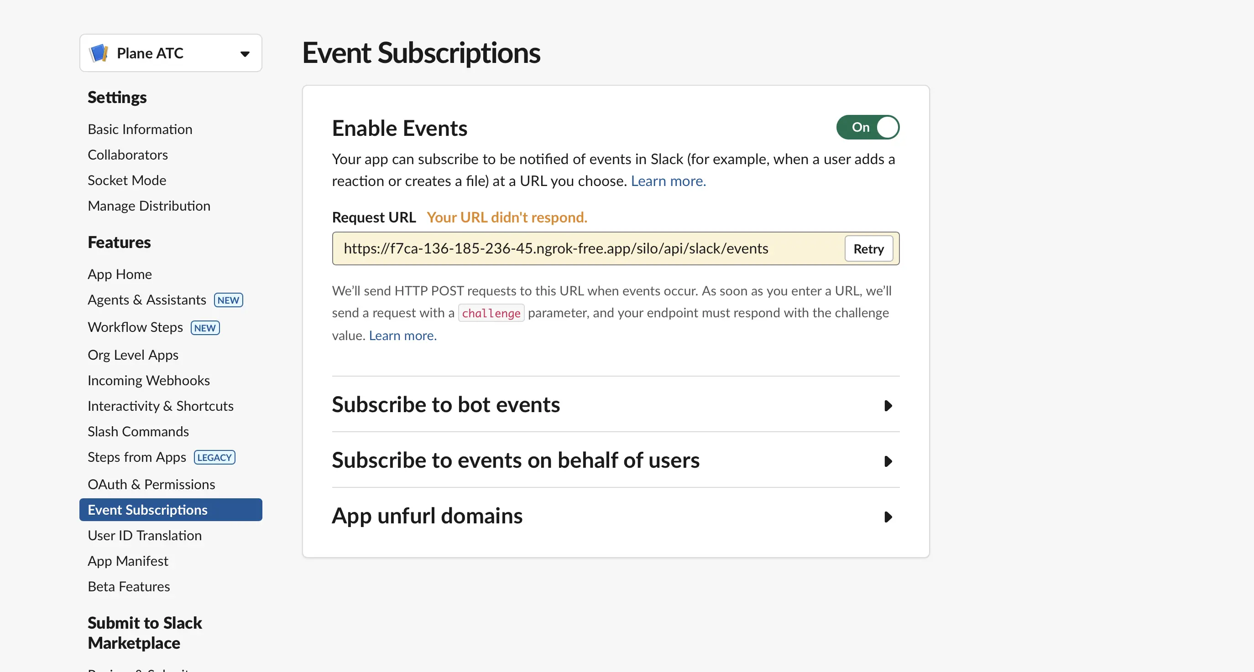
Task: Open Beta Features page
Action: click(x=129, y=586)
